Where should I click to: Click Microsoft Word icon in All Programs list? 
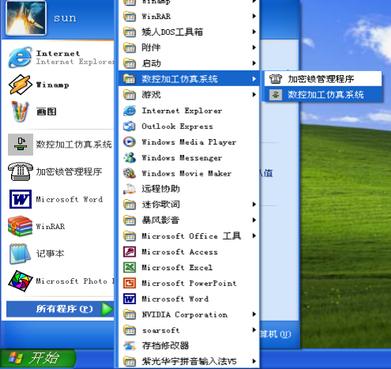[130, 299]
